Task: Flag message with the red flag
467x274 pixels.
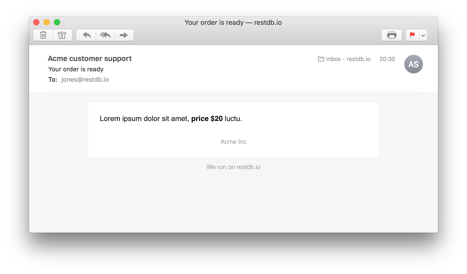Action: [412, 35]
